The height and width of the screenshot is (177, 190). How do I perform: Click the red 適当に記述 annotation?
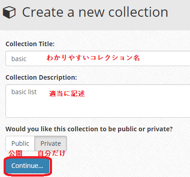(x=67, y=93)
